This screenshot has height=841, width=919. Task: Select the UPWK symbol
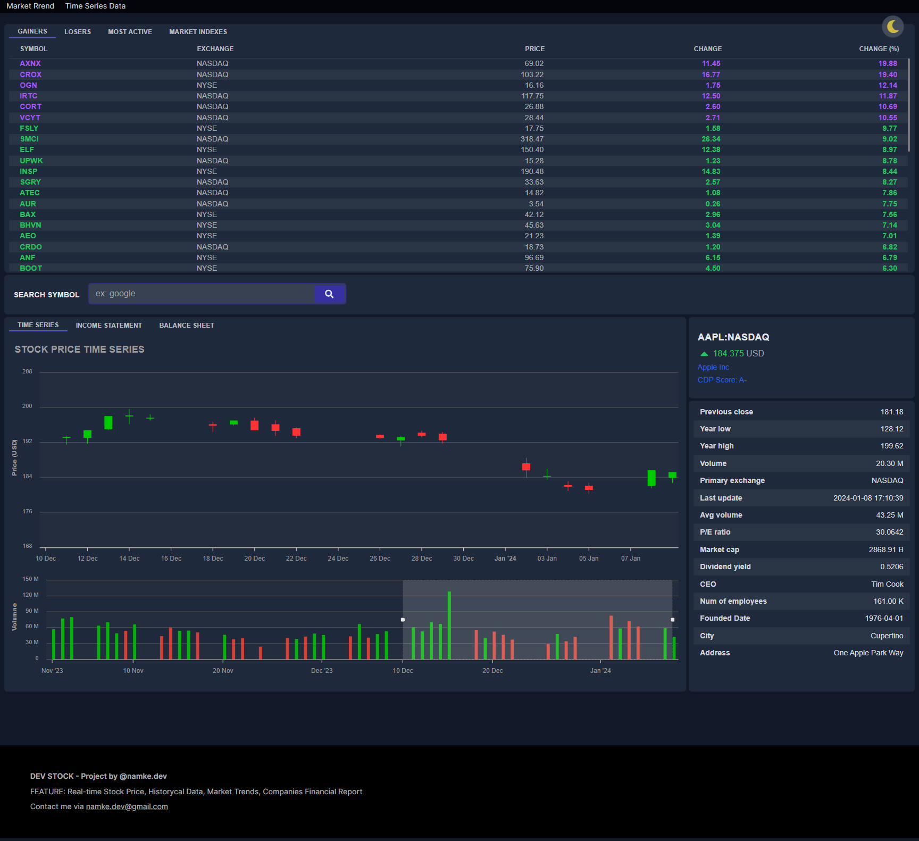pos(31,161)
